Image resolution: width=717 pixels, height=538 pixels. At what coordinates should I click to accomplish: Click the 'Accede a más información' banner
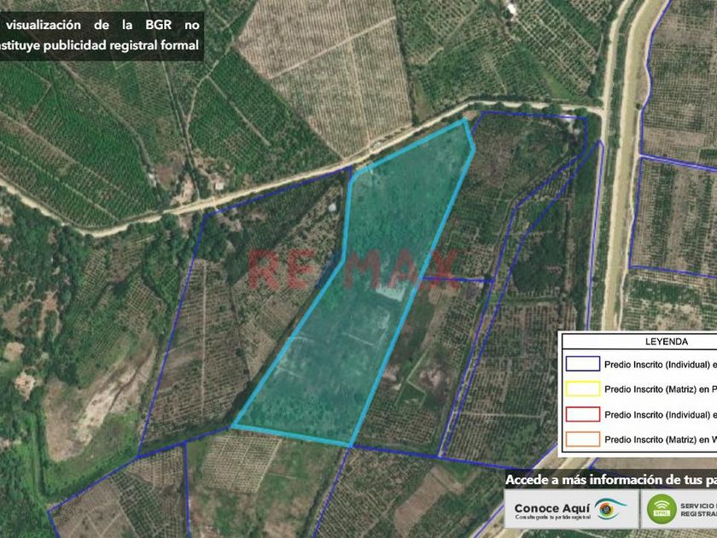coord(611,480)
